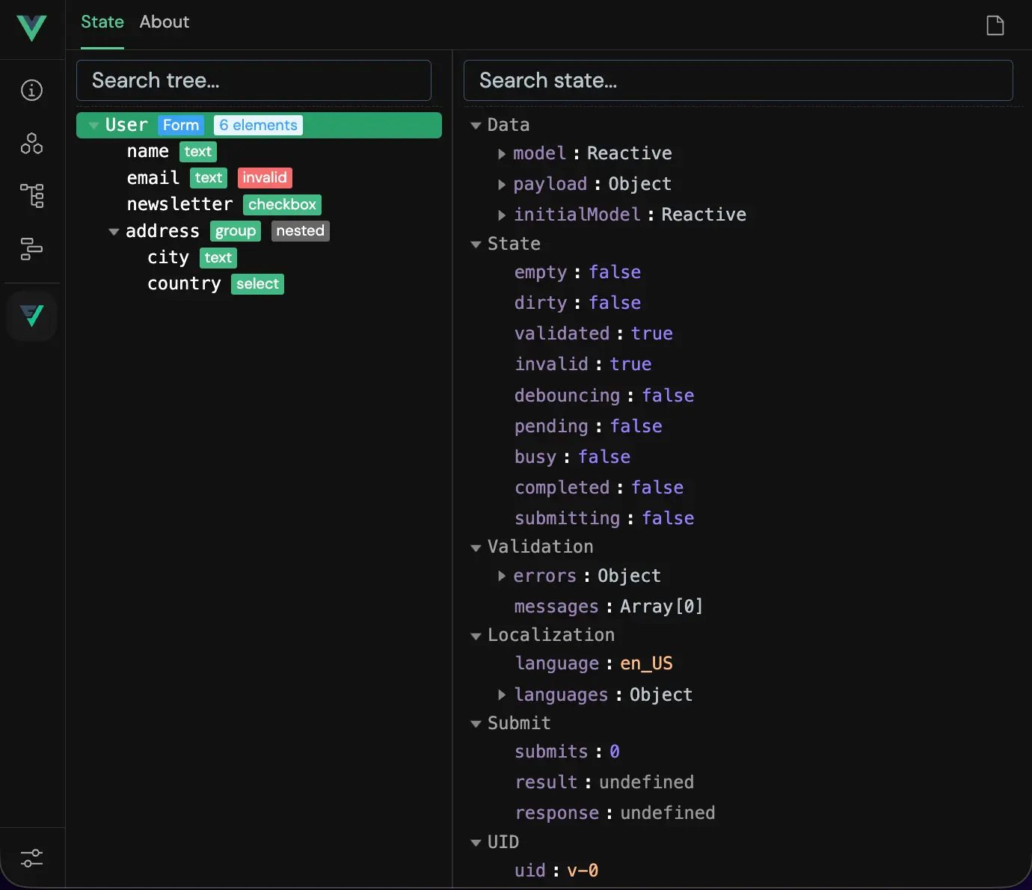Collapse the Data section

click(x=476, y=126)
